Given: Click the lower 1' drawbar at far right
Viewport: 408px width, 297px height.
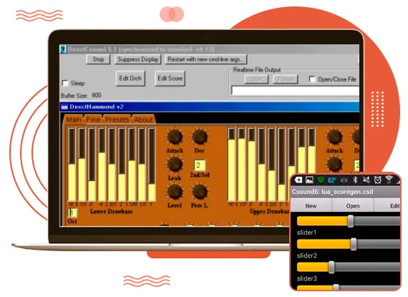Looking at the screenshot, I should [152, 165].
